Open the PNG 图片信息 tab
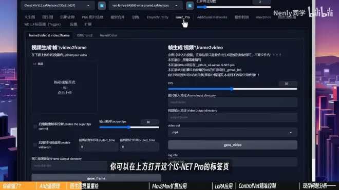Image resolution: width=339 pixels, height=190 pixels. pyautogui.click(x=92, y=17)
